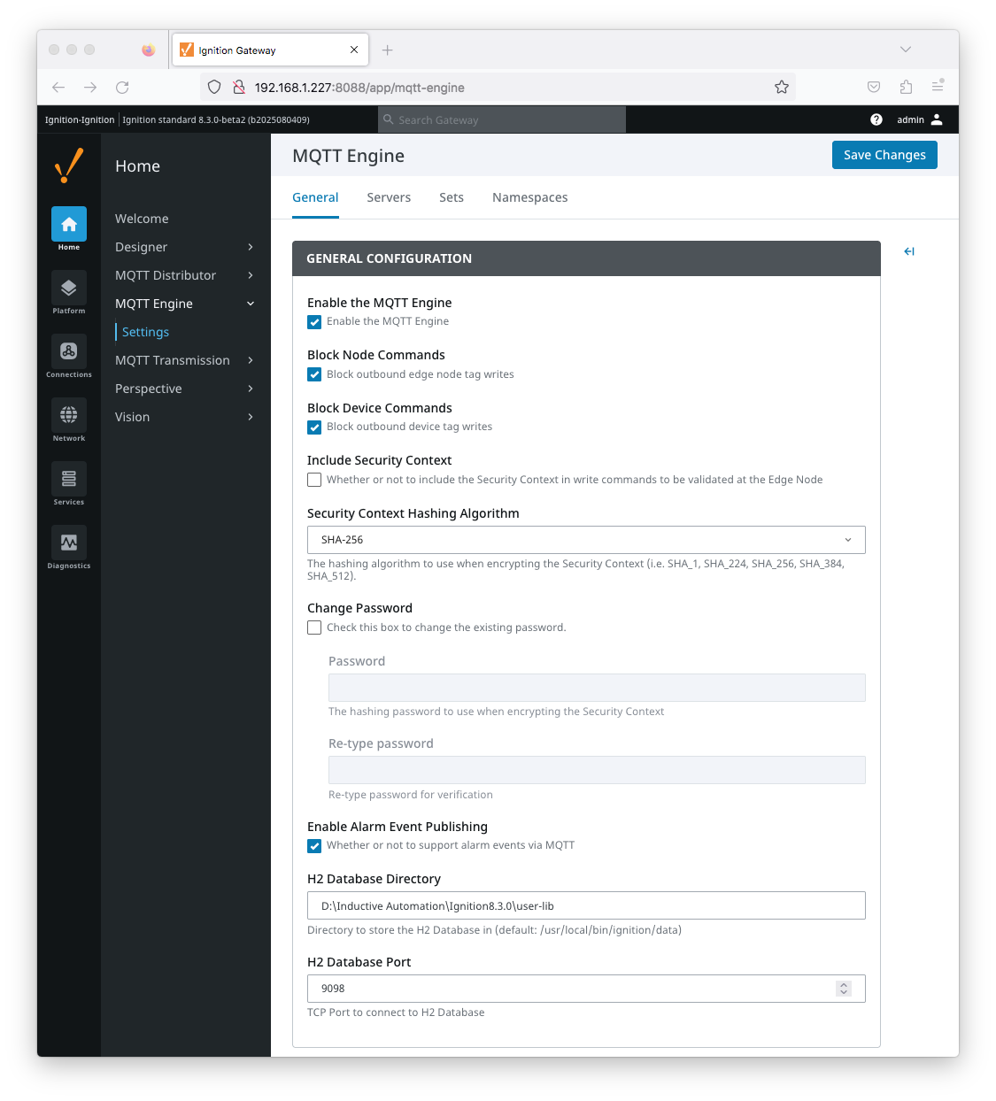Open the Perspective menu entry

pyautogui.click(x=149, y=389)
